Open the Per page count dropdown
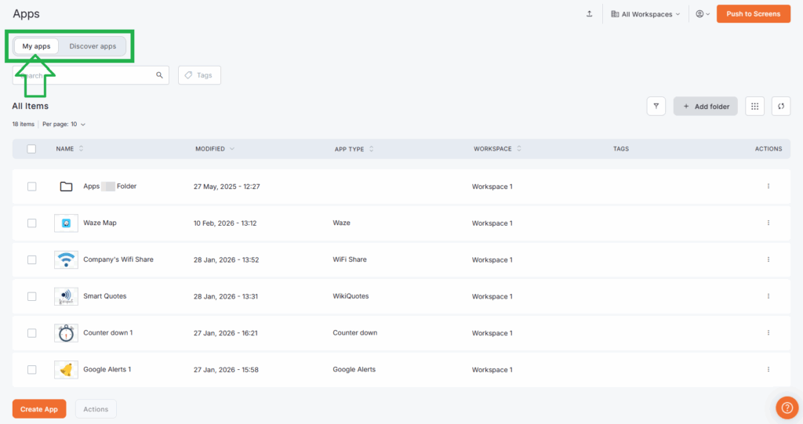Viewport: 803px width, 424px height. click(x=64, y=124)
